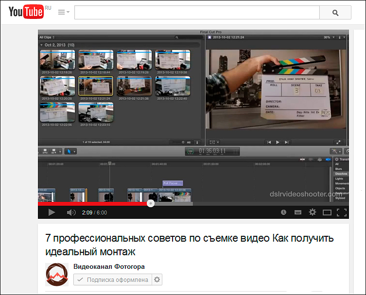Select clip 2013-10-02 12:19:58

(x=173, y=60)
